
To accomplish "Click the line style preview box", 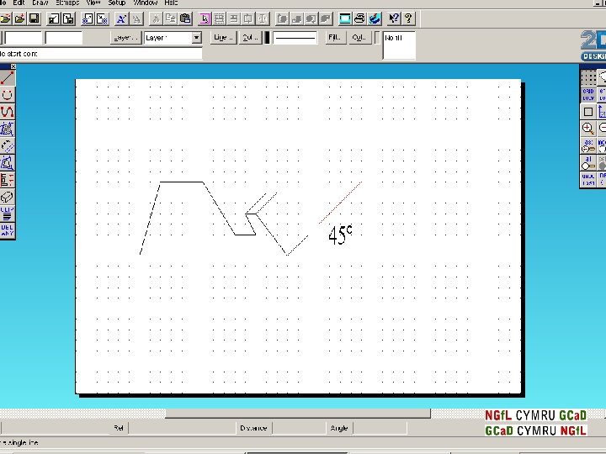I will tap(295, 38).
